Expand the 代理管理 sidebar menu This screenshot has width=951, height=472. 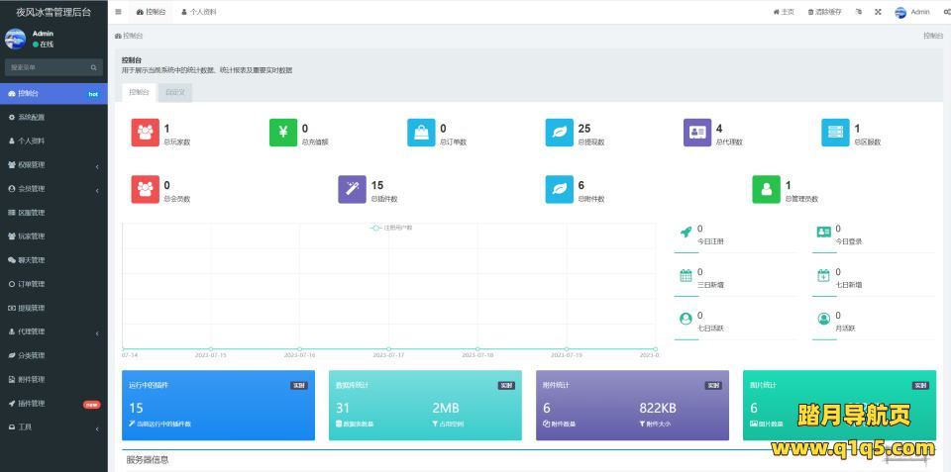53,331
